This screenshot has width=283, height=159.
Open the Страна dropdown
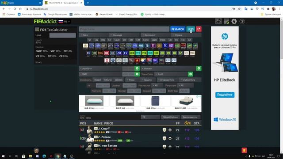186,35
